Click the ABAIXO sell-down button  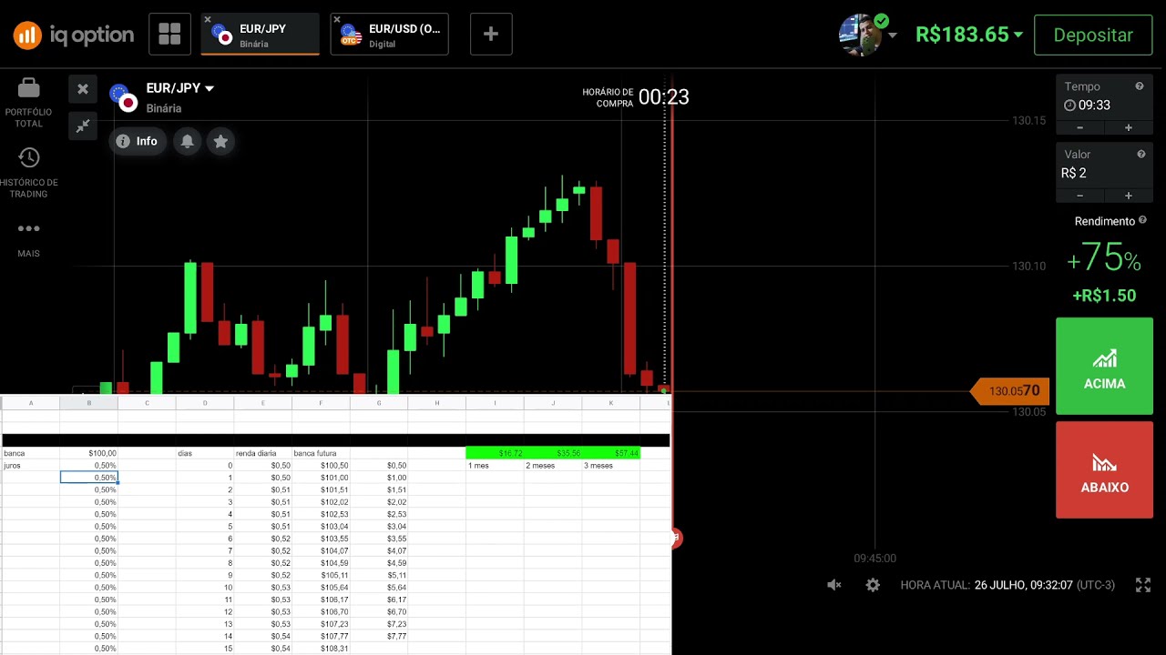(1104, 470)
